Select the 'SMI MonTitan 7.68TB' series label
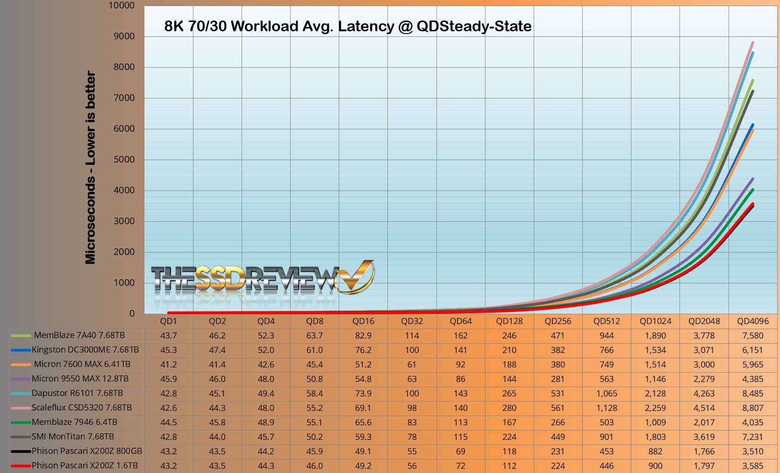This screenshot has width=780, height=473. pyautogui.click(x=73, y=437)
